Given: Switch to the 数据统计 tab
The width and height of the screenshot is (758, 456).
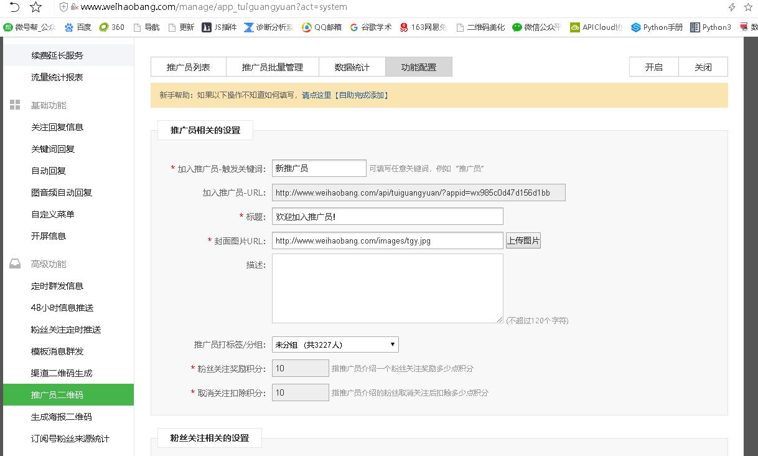Looking at the screenshot, I should pos(352,67).
